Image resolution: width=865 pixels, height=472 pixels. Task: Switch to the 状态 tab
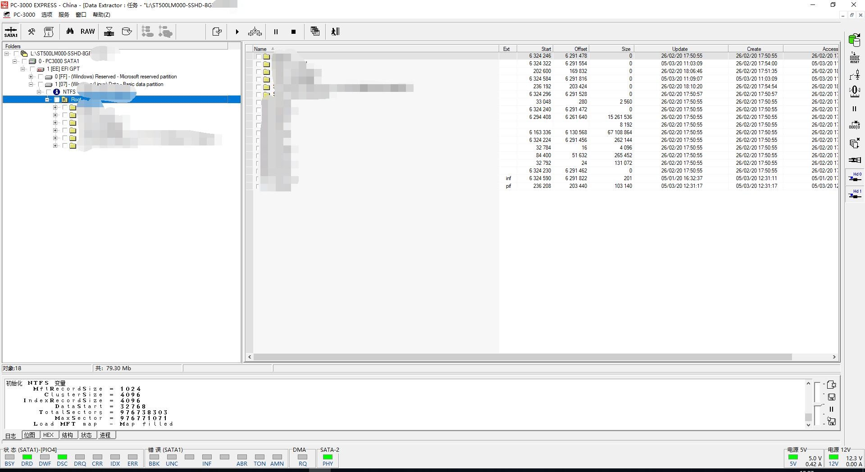[x=86, y=435]
